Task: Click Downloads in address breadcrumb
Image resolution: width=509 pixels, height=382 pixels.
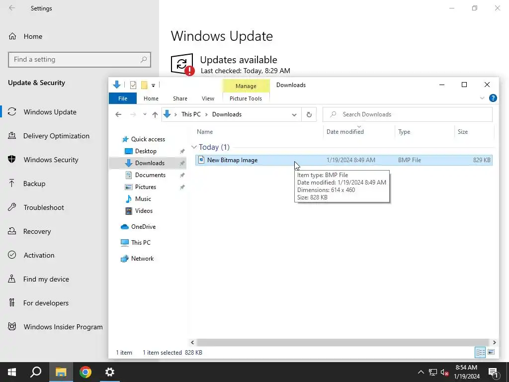Action: (227, 114)
